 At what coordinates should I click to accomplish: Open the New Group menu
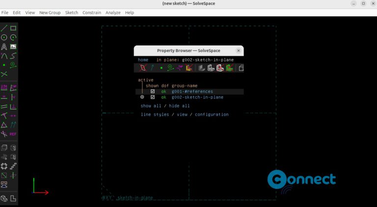50,12
